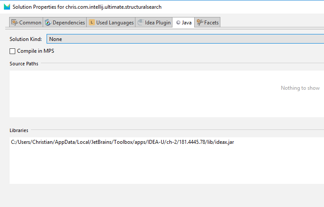This screenshot has width=324, height=207.
Task: Click the MPS logo in title bar
Action: tap(7, 7)
